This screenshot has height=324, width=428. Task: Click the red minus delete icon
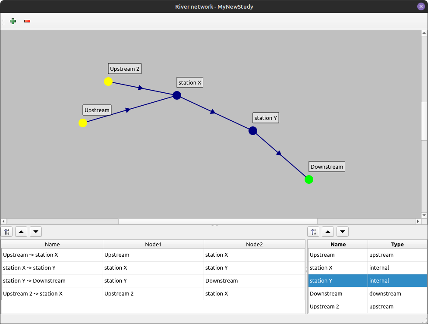point(27,21)
